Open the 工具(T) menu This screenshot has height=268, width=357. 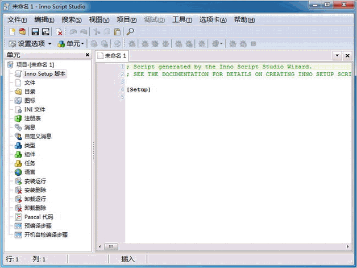[x=182, y=20]
